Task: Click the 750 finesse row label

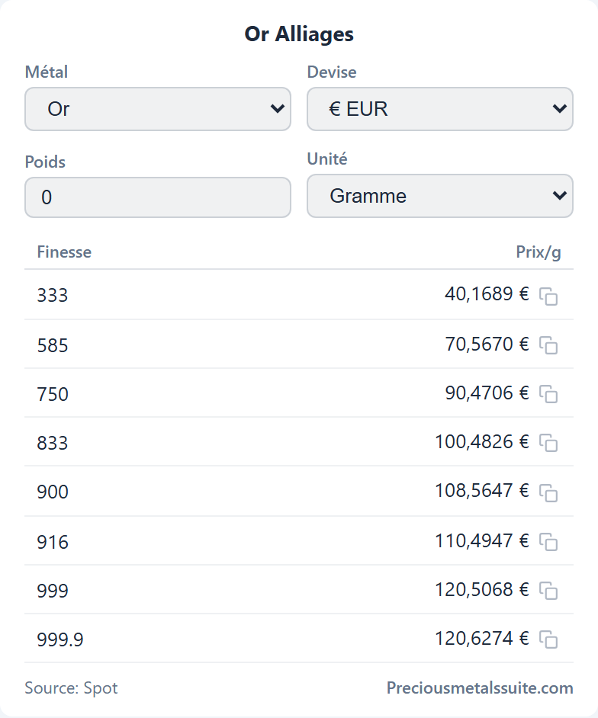Action: (x=53, y=394)
